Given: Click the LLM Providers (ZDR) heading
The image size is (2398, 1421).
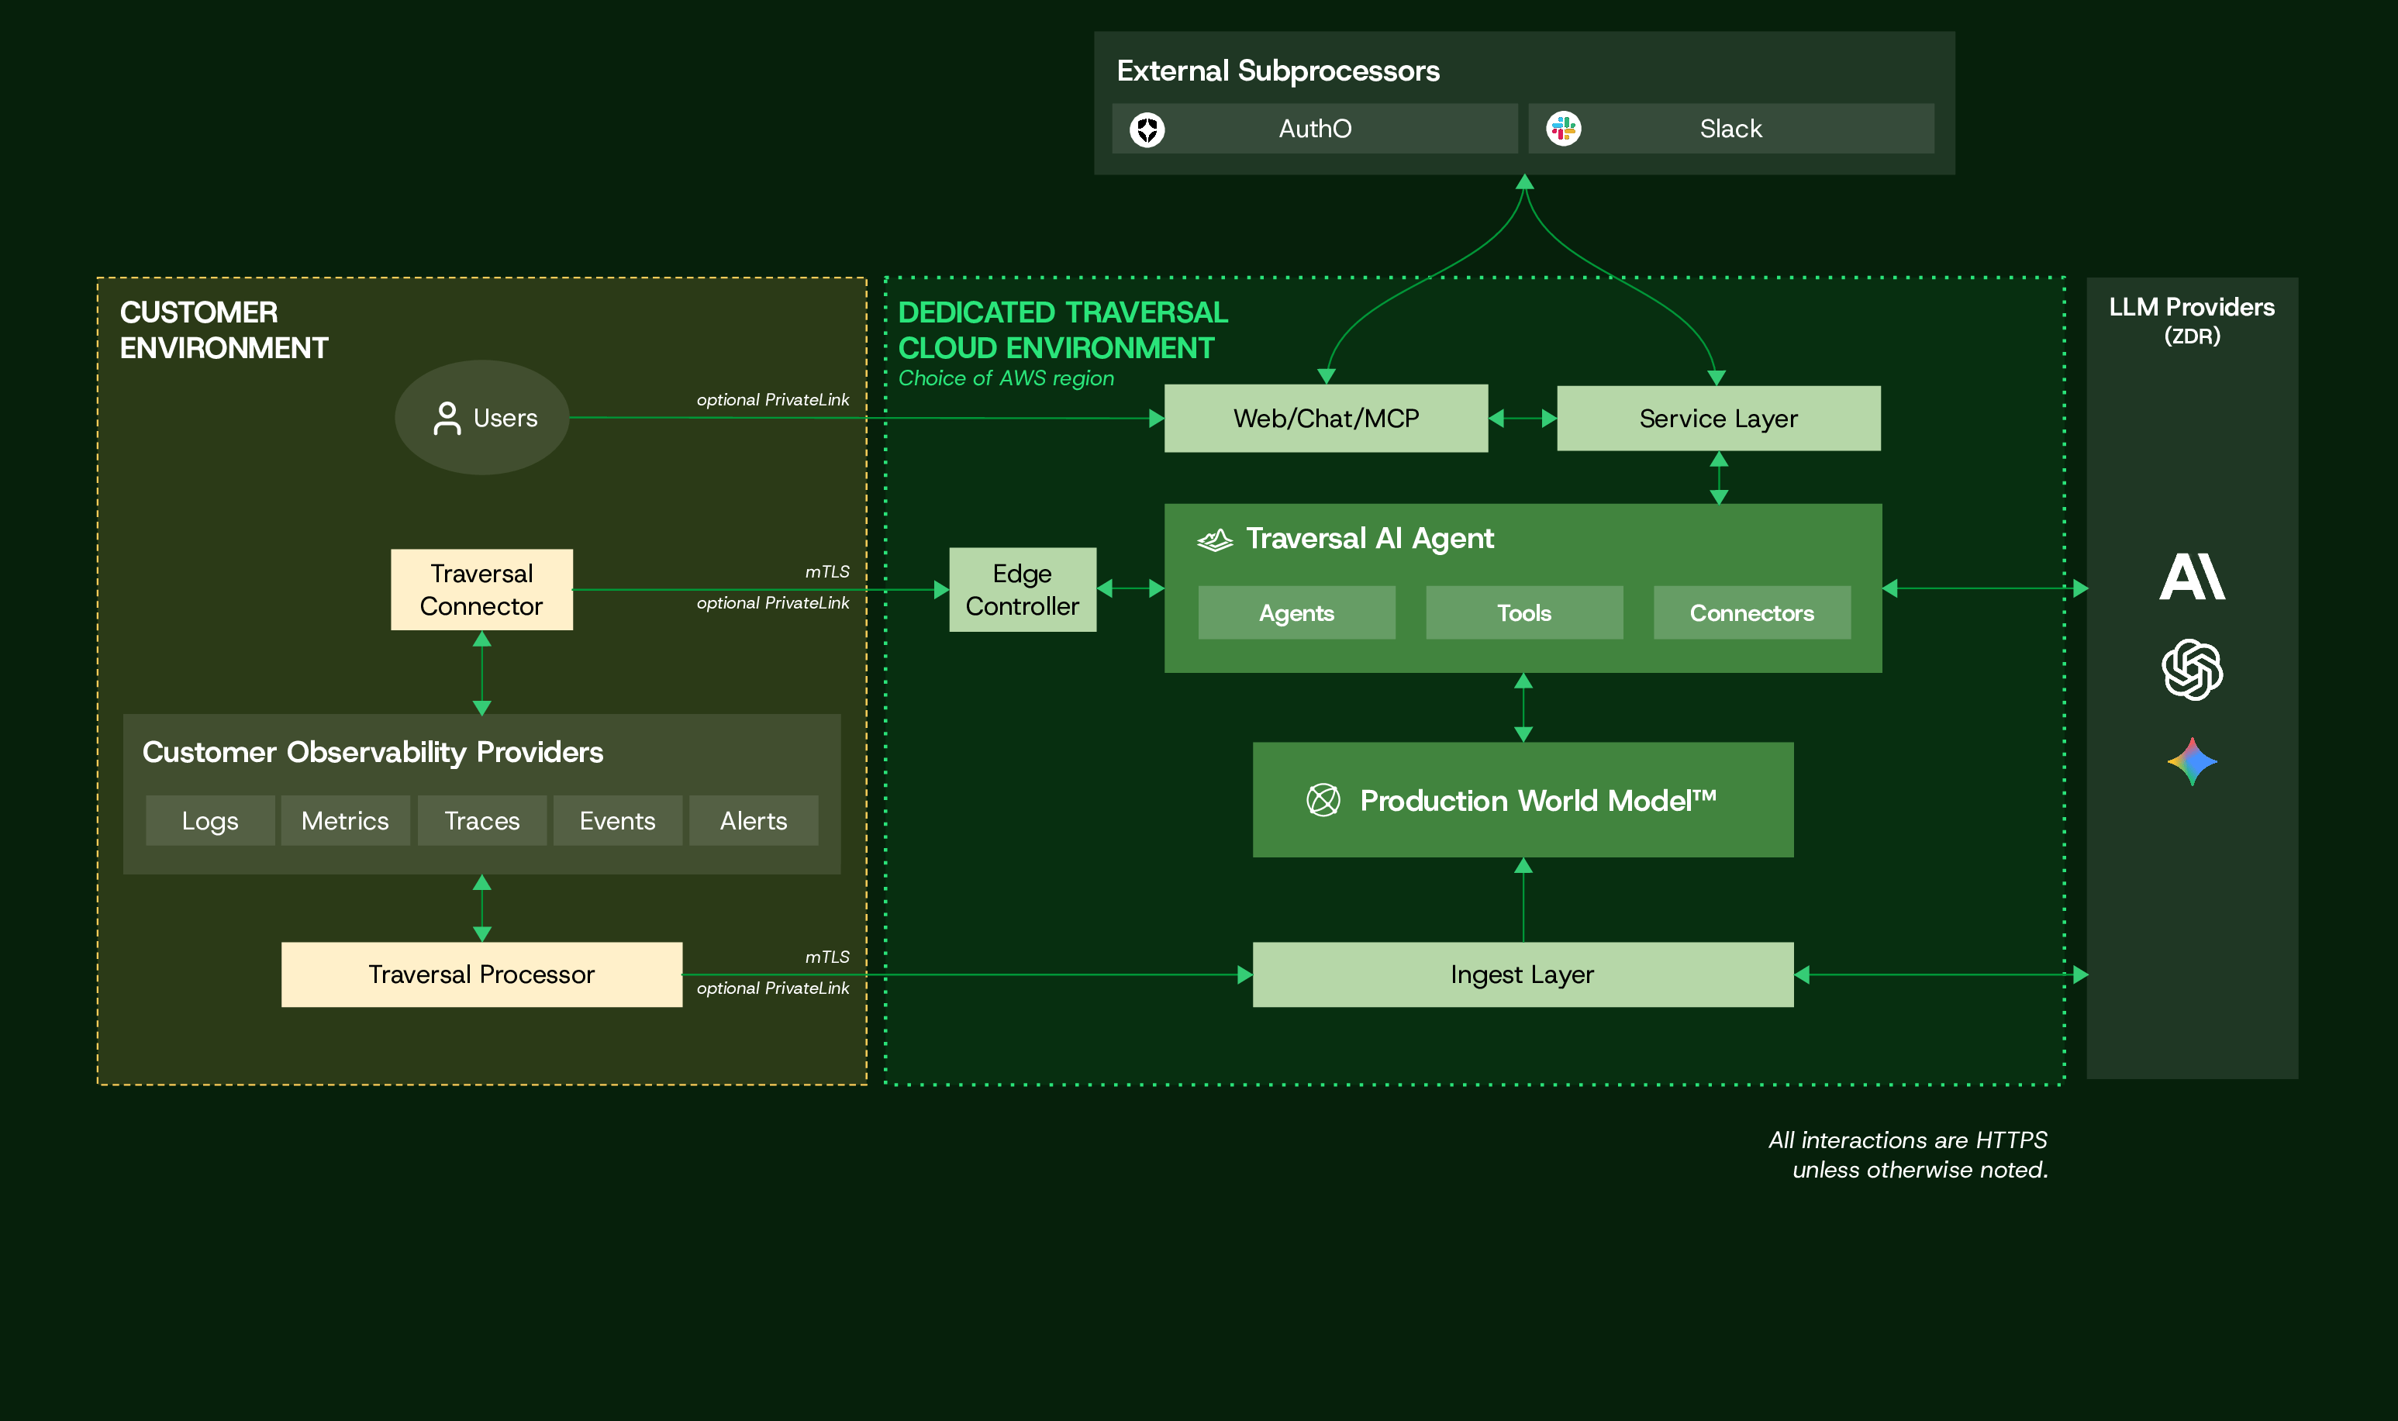Looking at the screenshot, I should pos(2191,320).
